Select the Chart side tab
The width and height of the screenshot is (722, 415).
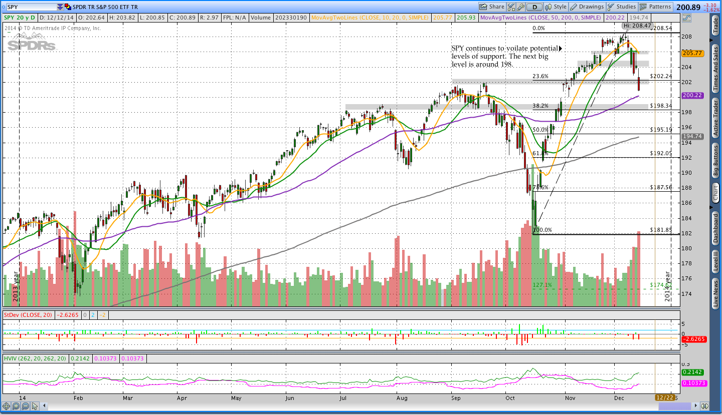coord(715,193)
